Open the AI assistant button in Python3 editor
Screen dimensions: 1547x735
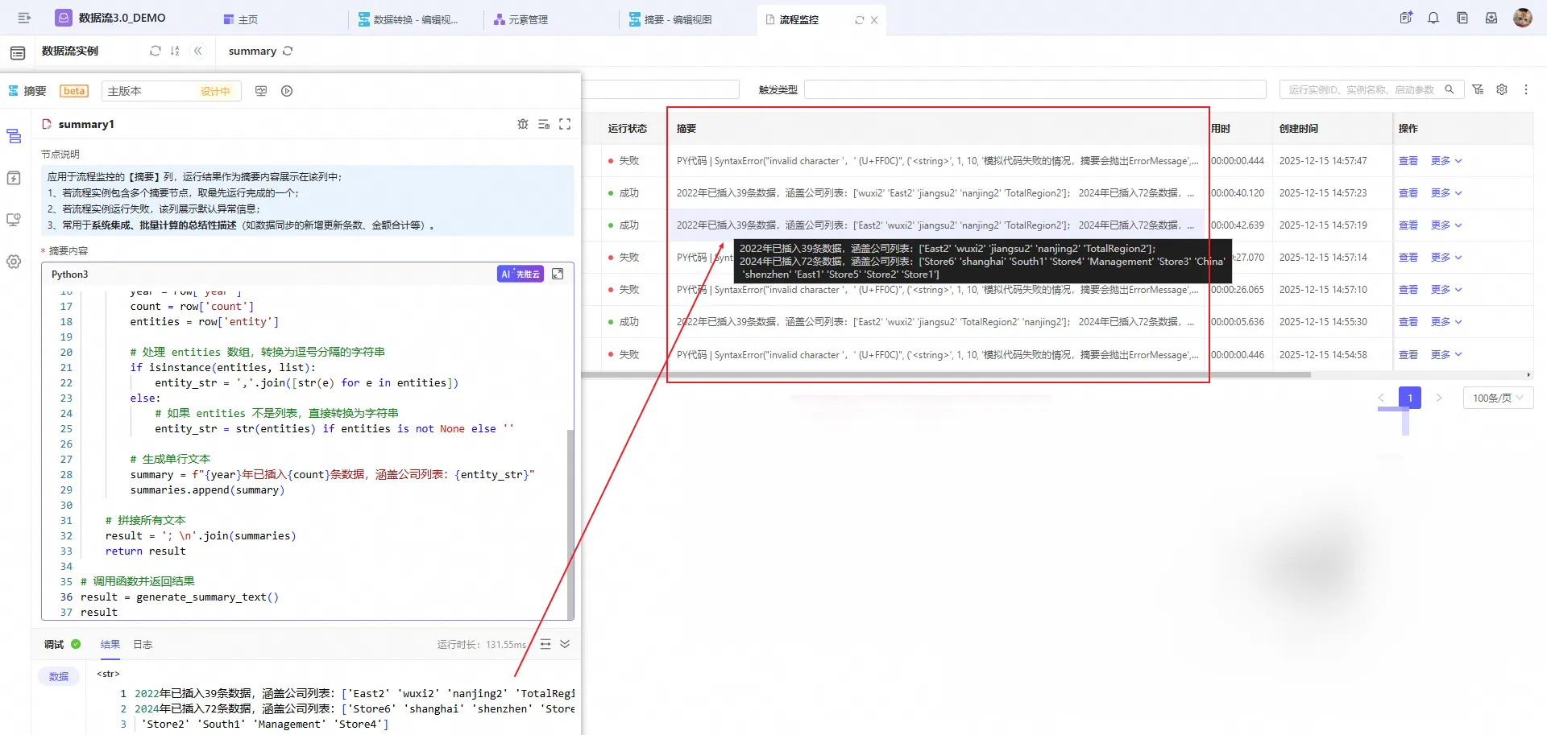[520, 275]
